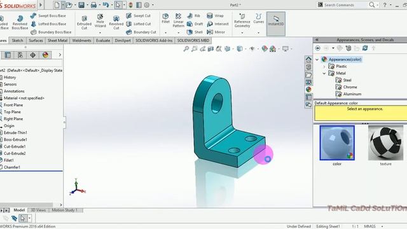Click the Rebuild traffic light icon

[130, 5]
